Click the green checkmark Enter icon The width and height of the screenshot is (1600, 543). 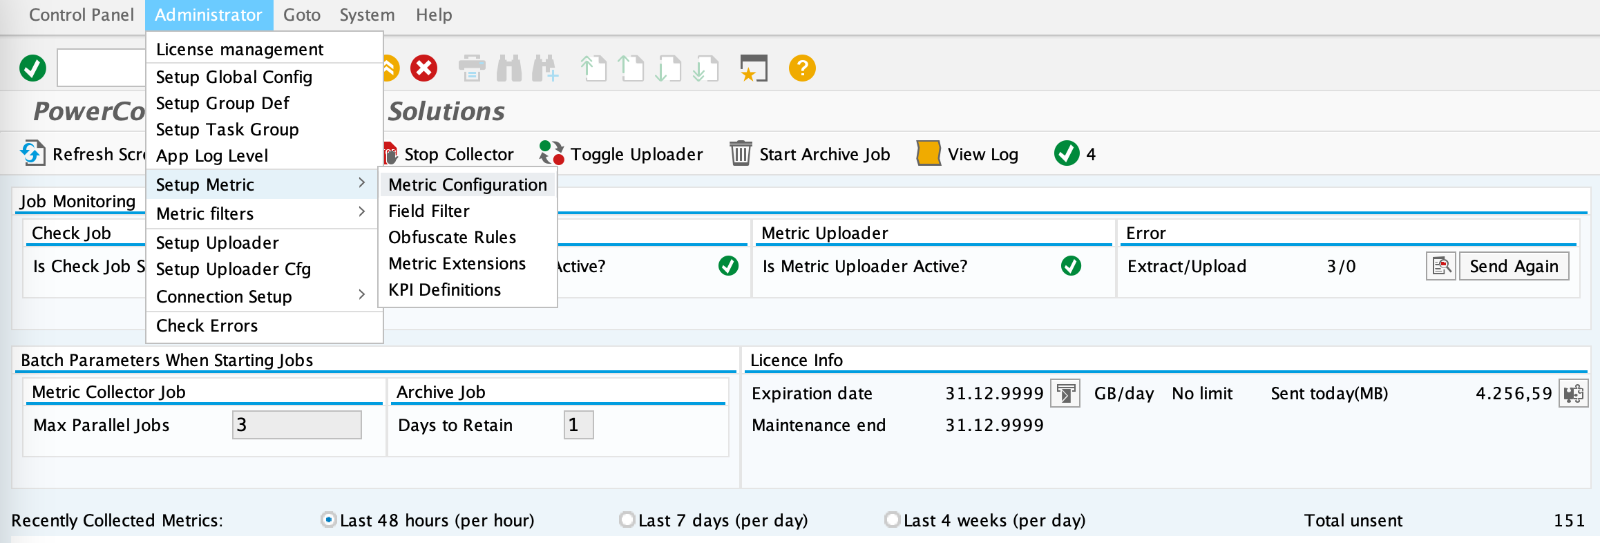[x=32, y=68]
